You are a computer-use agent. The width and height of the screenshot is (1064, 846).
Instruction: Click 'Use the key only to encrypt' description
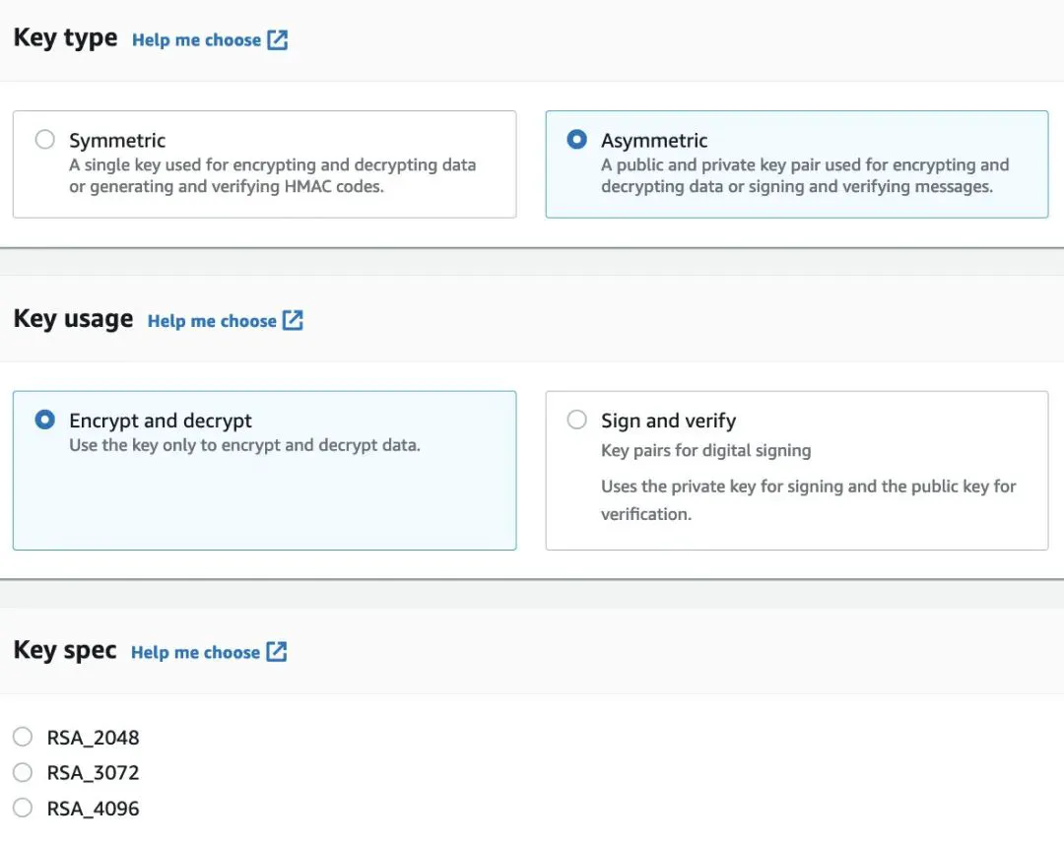244,445
